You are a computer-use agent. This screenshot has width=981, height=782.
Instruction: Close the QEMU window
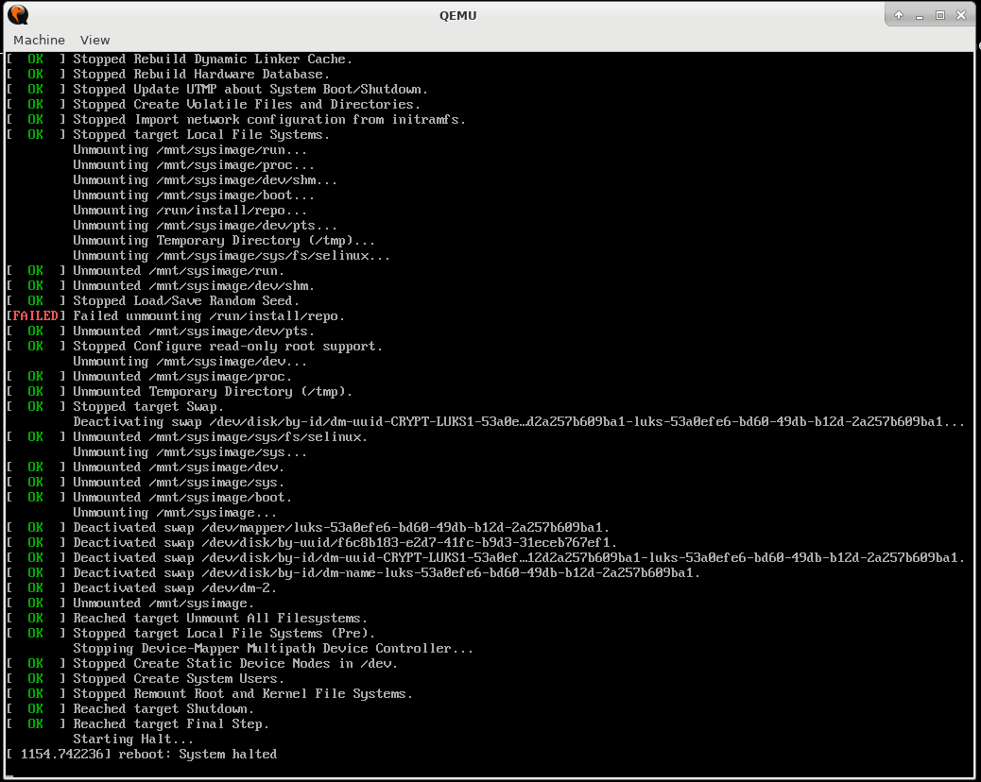point(961,15)
